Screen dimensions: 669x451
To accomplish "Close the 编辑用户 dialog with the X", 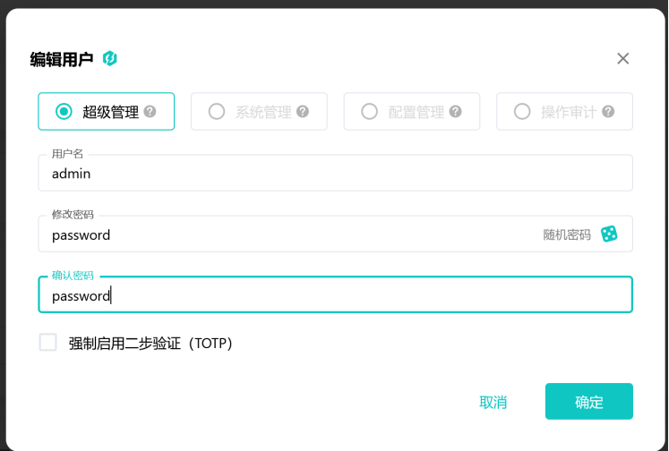I will [x=623, y=58].
